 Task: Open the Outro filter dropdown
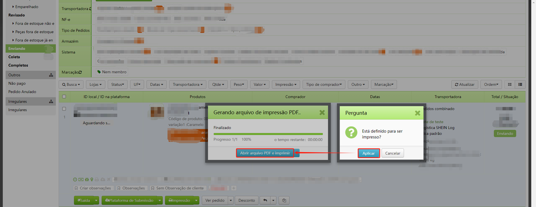coord(358,84)
